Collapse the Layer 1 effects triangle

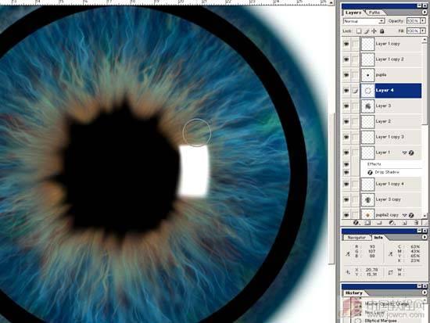[404, 153]
